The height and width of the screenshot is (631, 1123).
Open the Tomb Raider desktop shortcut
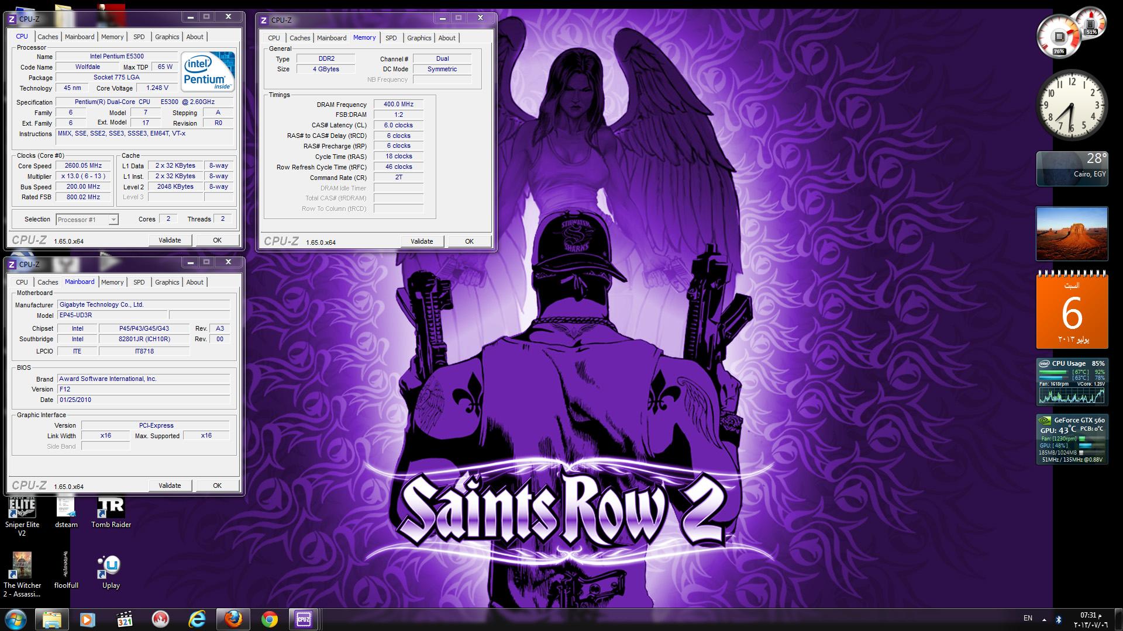click(111, 513)
